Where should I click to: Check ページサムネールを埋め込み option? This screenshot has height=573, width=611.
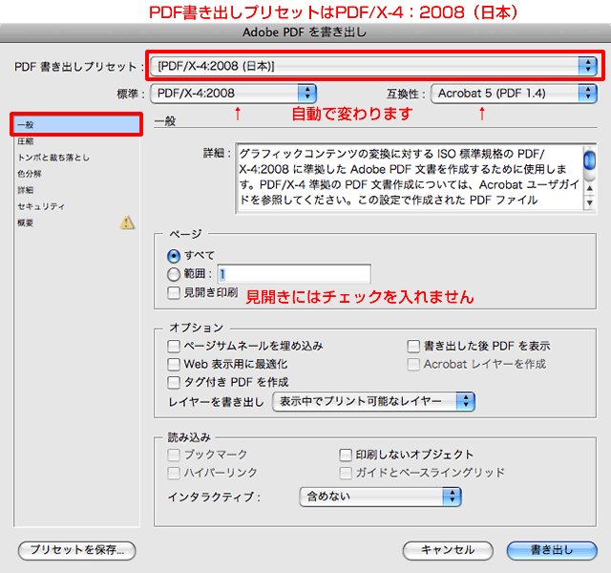coord(174,347)
